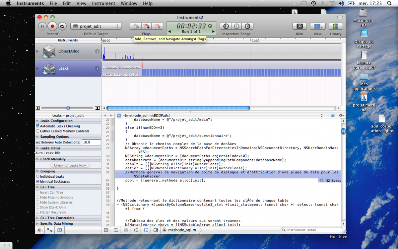Toggle Hide Missing Symbols checkbox
Screen dimensions: 398x249
pos(37,198)
